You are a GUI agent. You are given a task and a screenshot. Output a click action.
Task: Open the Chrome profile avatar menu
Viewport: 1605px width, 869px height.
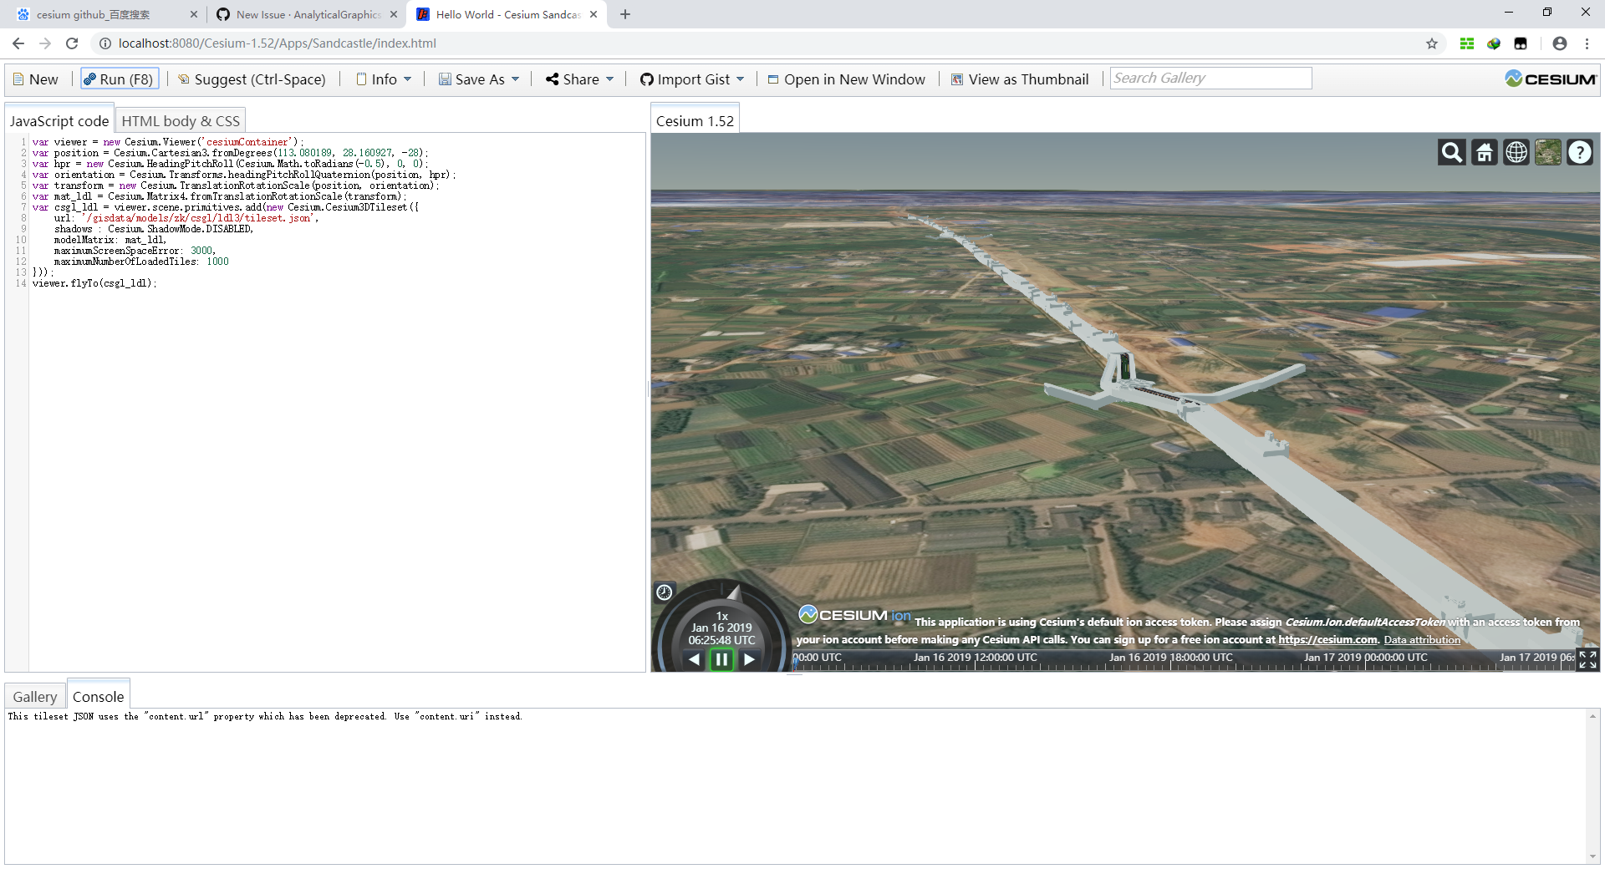(x=1560, y=43)
